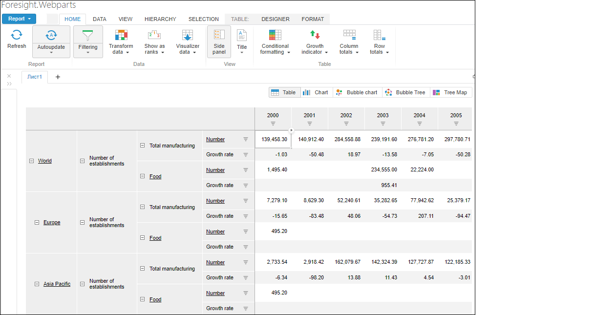Click the Growth indicator icon
The width and height of the screenshot is (595, 315).
[x=315, y=35]
